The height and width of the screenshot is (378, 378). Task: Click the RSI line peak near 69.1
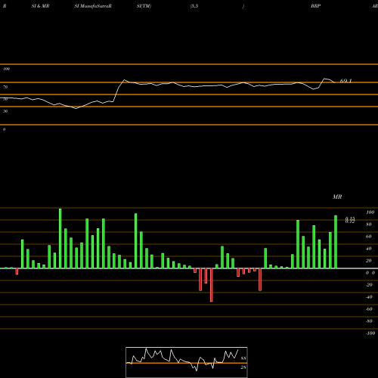click(x=325, y=79)
